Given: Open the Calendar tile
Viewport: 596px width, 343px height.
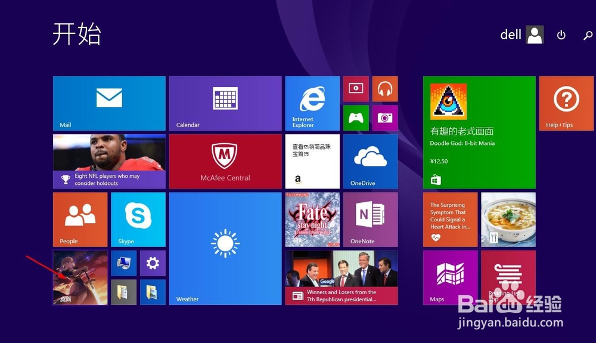Looking at the screenshot, I should 225,103.
